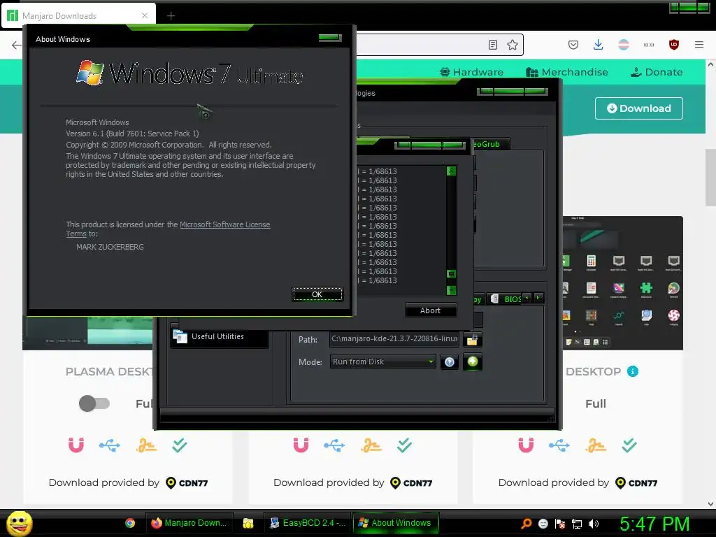This screenshot has height=537, width=716.
Task: Click the network tray icon
Action: (x=577, y=524)
